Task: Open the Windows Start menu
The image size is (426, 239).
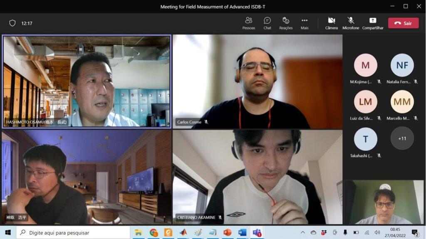Action: tap(7, 232)
